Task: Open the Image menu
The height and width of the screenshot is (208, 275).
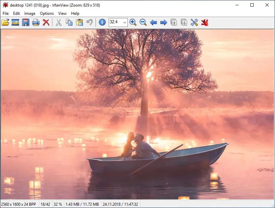Action: click(x=30, y=13)
